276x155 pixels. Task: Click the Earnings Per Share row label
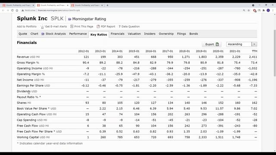pyautogui.click(x=34, y=86)
